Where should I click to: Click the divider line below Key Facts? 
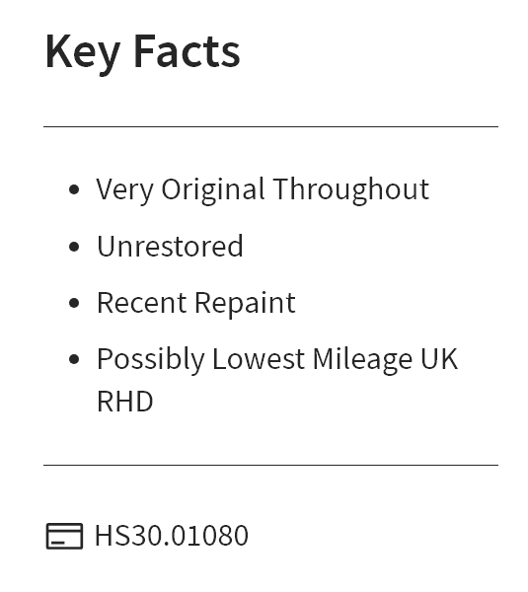[270, 127]
